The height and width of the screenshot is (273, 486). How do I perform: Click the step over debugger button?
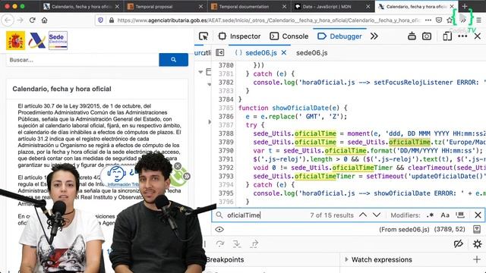220,244
